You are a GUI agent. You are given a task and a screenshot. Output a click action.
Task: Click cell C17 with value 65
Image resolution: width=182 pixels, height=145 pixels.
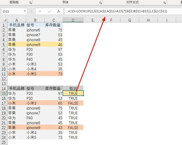tap(54, 103)
